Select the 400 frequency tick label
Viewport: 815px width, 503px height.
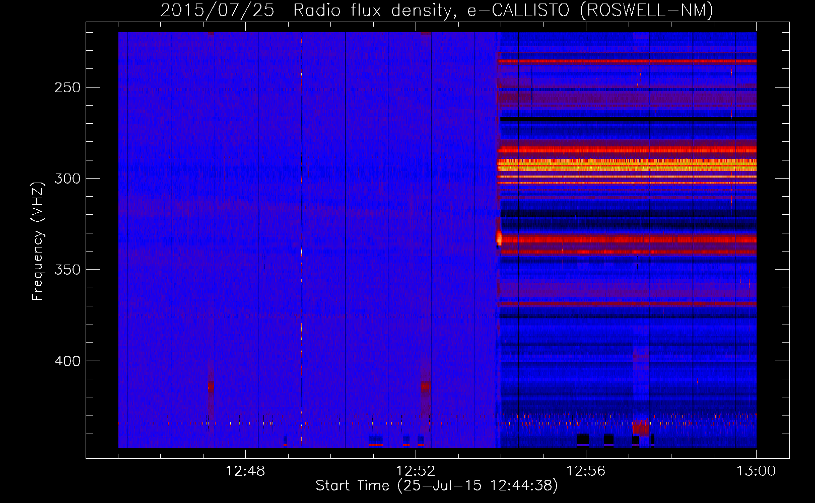(67, 361)
